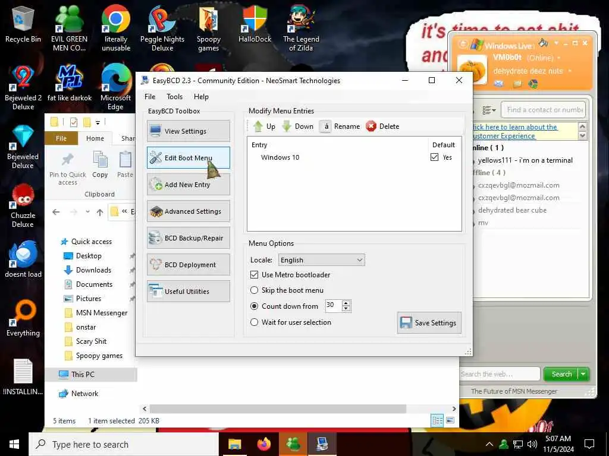The height and width of the screenshot is (456, 609).
Task: Switch Explorer to details view
Action: [437, 420]
